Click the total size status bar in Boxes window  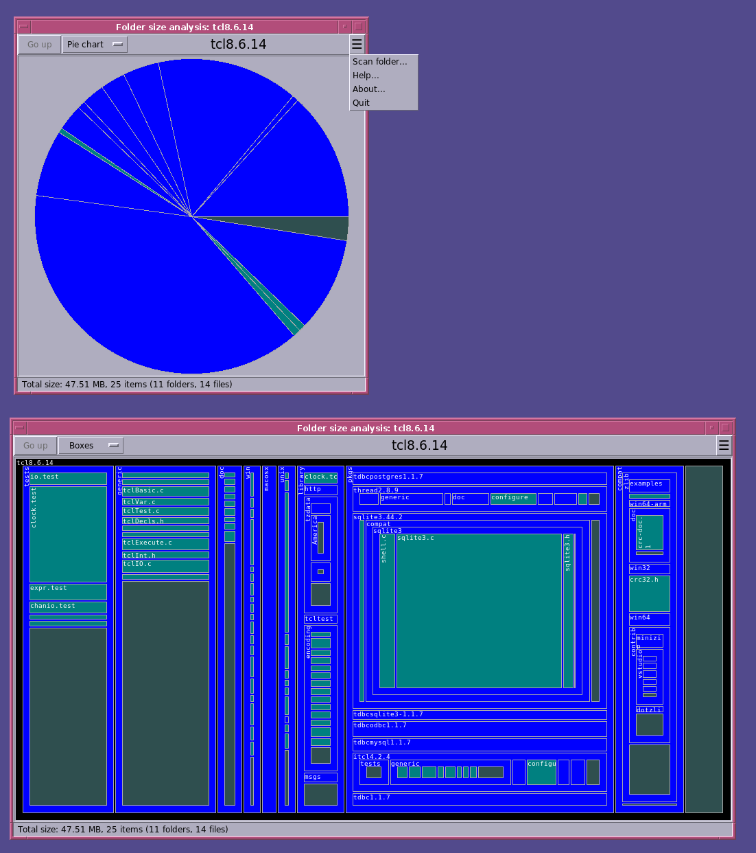tap(373, 830)
